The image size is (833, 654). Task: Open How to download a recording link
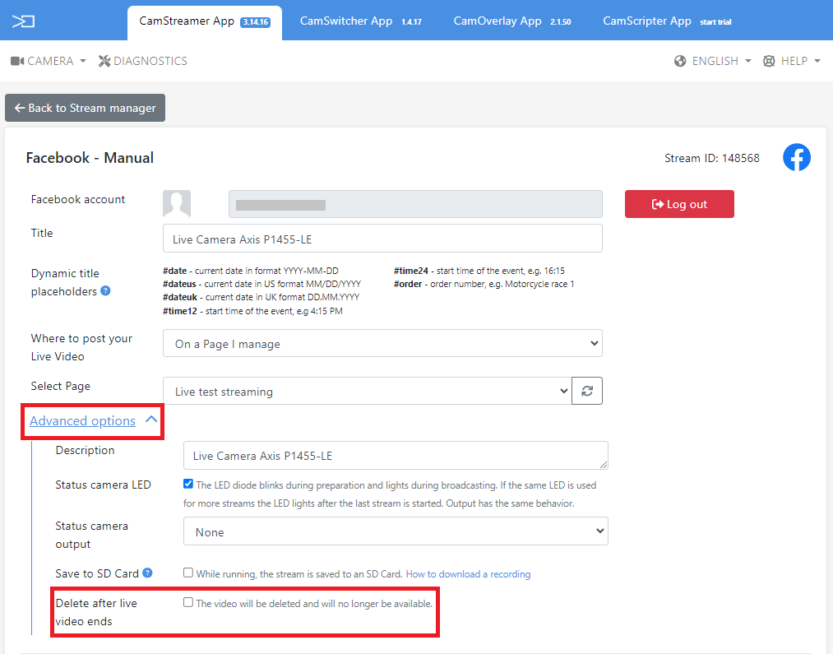point(468,573)
